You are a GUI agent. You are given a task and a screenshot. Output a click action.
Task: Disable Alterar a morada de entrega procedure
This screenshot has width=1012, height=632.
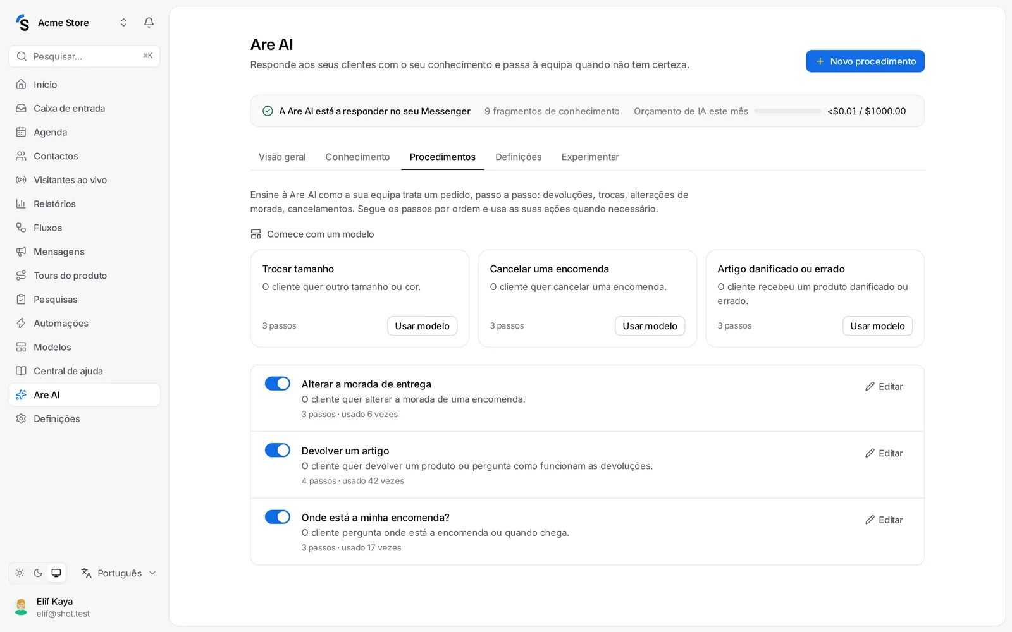click(277, 384)
